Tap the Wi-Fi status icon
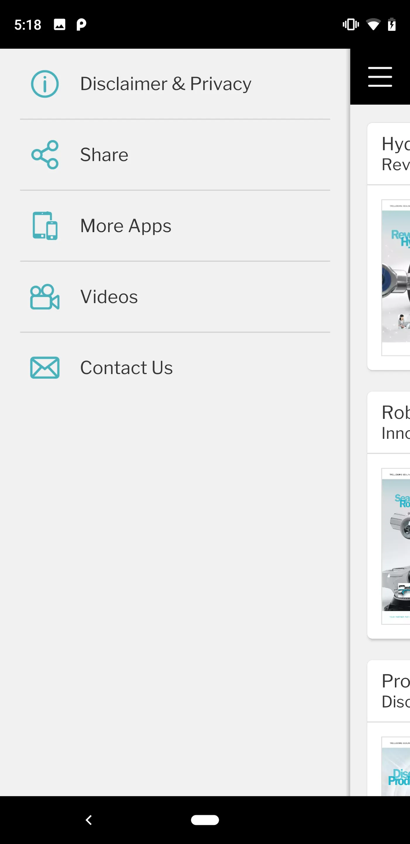Image resolution: width=410 pixels, height=844 pixels. coord(373,25)
